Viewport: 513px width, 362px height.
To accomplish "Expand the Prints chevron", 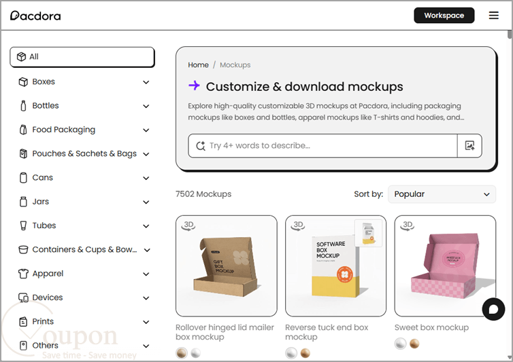I will [146, 322].
